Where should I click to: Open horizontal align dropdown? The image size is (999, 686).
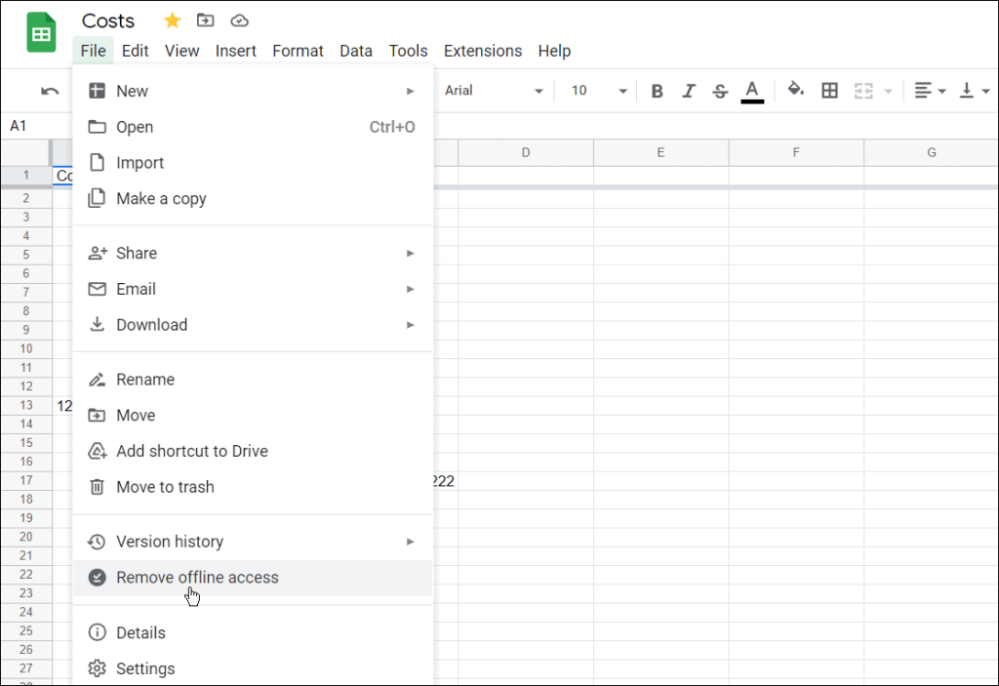(930, 91)
